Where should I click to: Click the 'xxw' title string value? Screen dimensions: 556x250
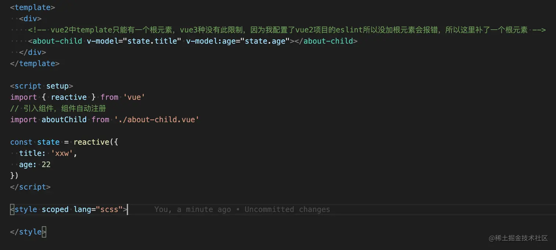(x=62, y=153)
